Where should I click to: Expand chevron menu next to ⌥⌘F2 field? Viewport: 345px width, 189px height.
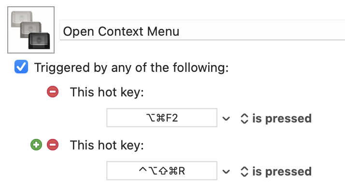(226, 119)
